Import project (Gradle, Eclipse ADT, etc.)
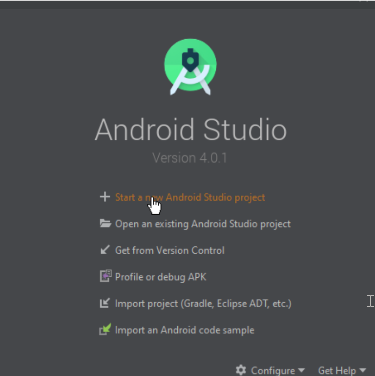Screen dimensions: 375x376 [x=203, y=304]
